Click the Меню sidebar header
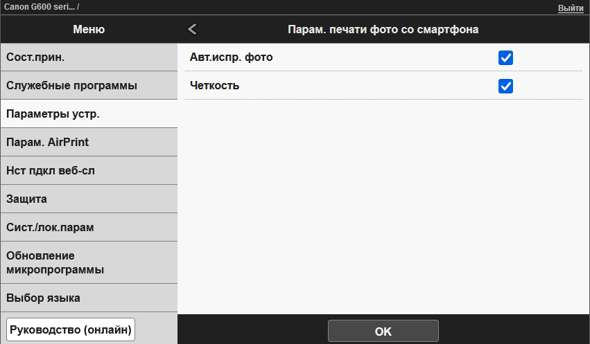Screen dimensions: 590x344 tap(89, 29)
